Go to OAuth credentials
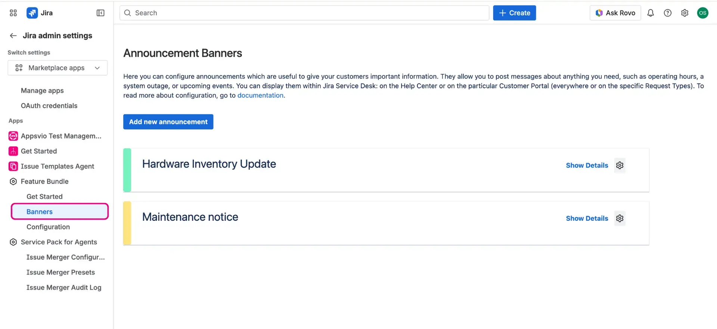717x329 pixels. tap(49, 106)
